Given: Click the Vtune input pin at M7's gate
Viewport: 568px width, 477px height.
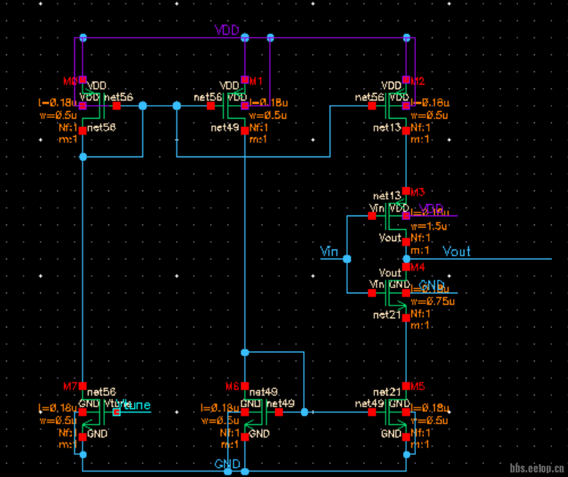Looking at the screenshot, I should click(x=116, y=412).
